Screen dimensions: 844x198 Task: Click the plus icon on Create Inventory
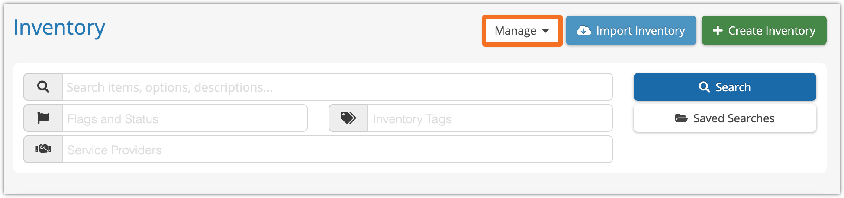click(x=717, y=30)
